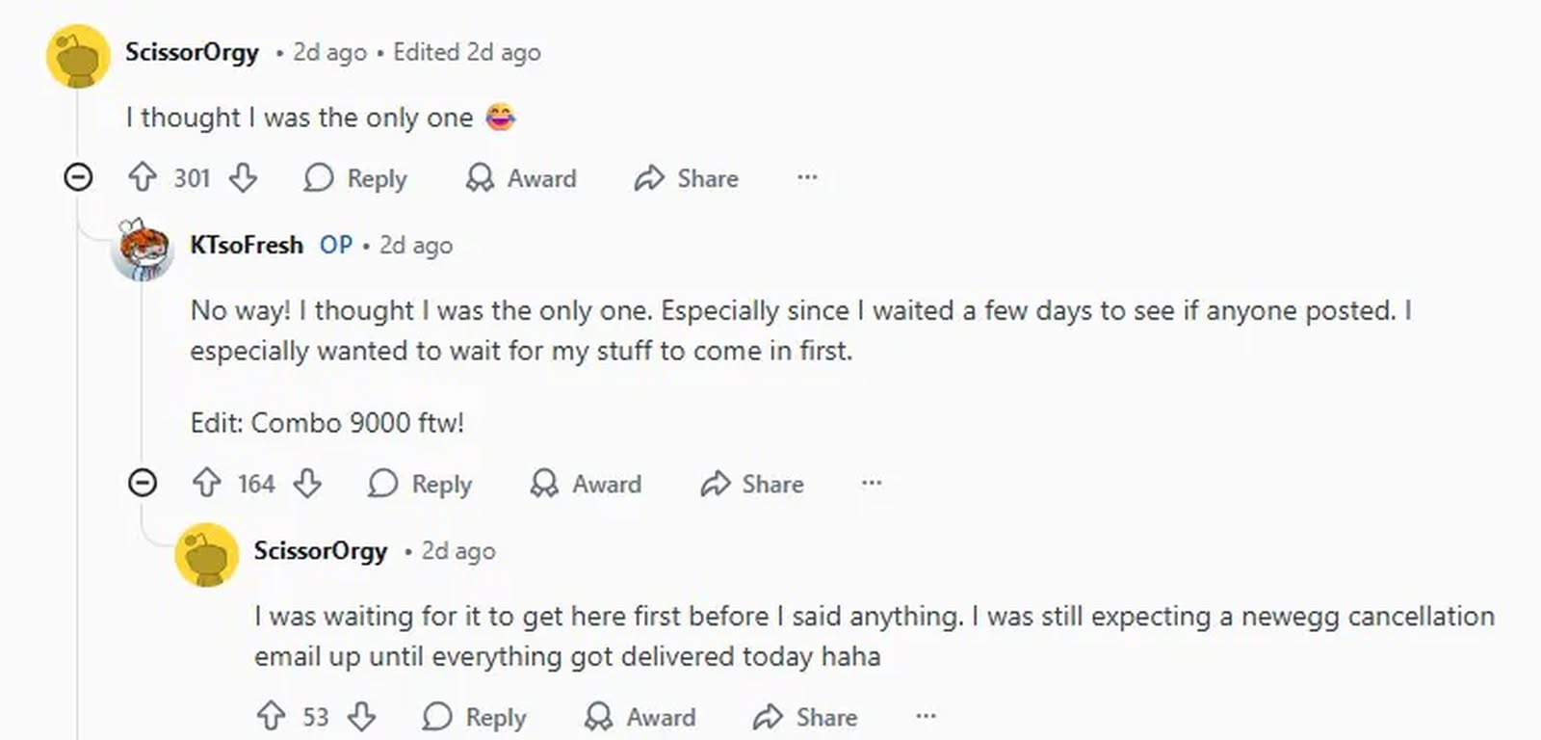The height and width of the screenshot is (740, 1541).
Task: Give an award to KTsoFresh's comment
Action: point(586,484)
